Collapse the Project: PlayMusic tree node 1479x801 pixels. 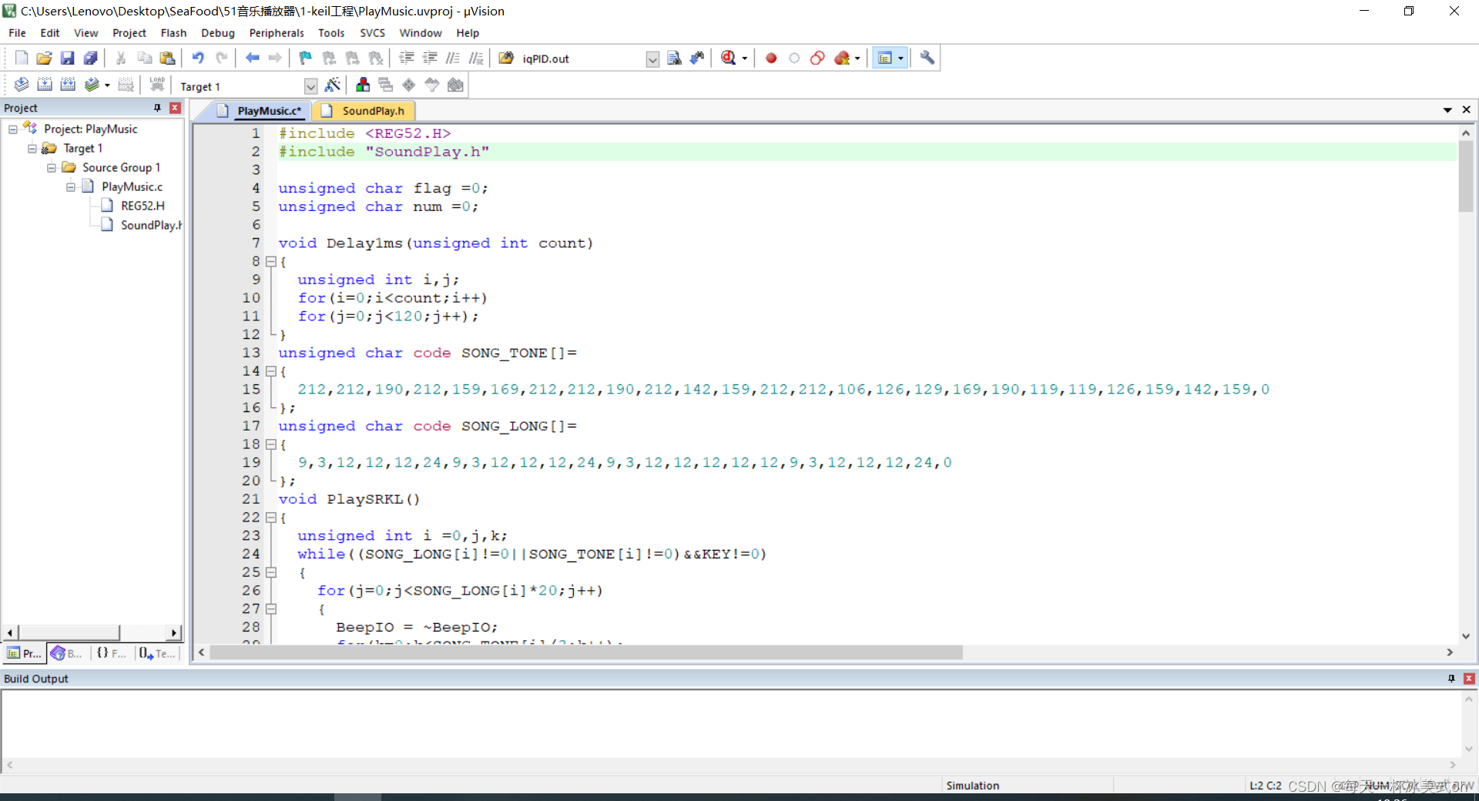pos(12,129)
